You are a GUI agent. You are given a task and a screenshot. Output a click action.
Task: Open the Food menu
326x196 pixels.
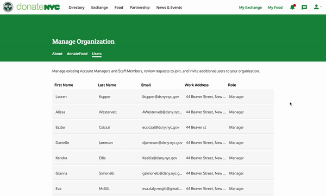118,8
